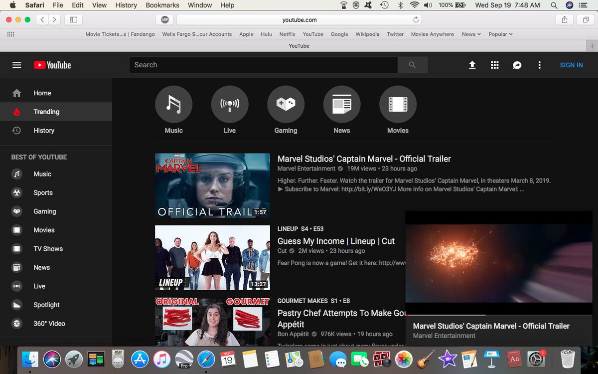Go to Home in sidebar
Screen dimensions: 598x374
click(x=56, y=93)
